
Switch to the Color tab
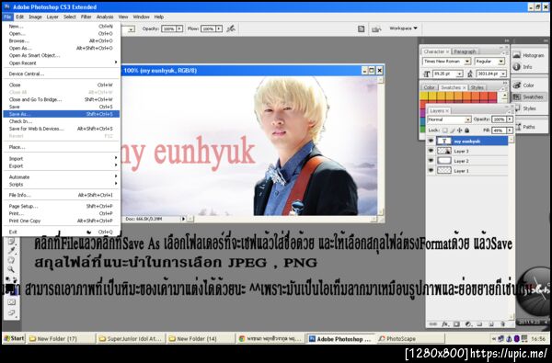429,87
